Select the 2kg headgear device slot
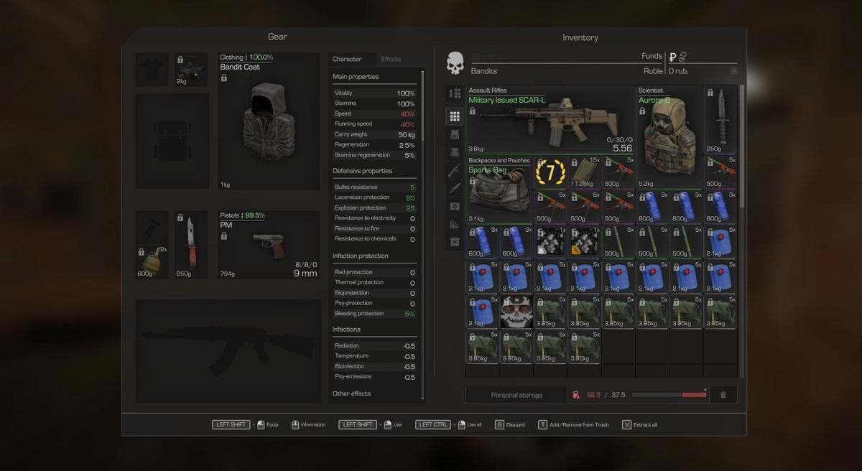Screen dimensions: 862x471 191,69
